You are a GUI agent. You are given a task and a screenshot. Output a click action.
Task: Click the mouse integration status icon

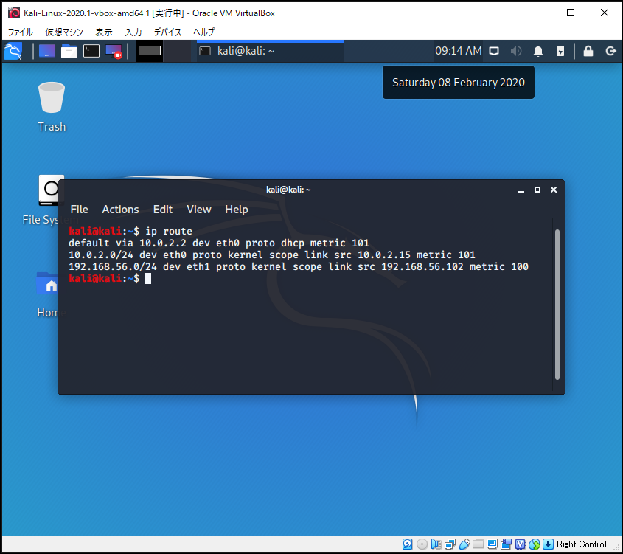pos(535,544)
